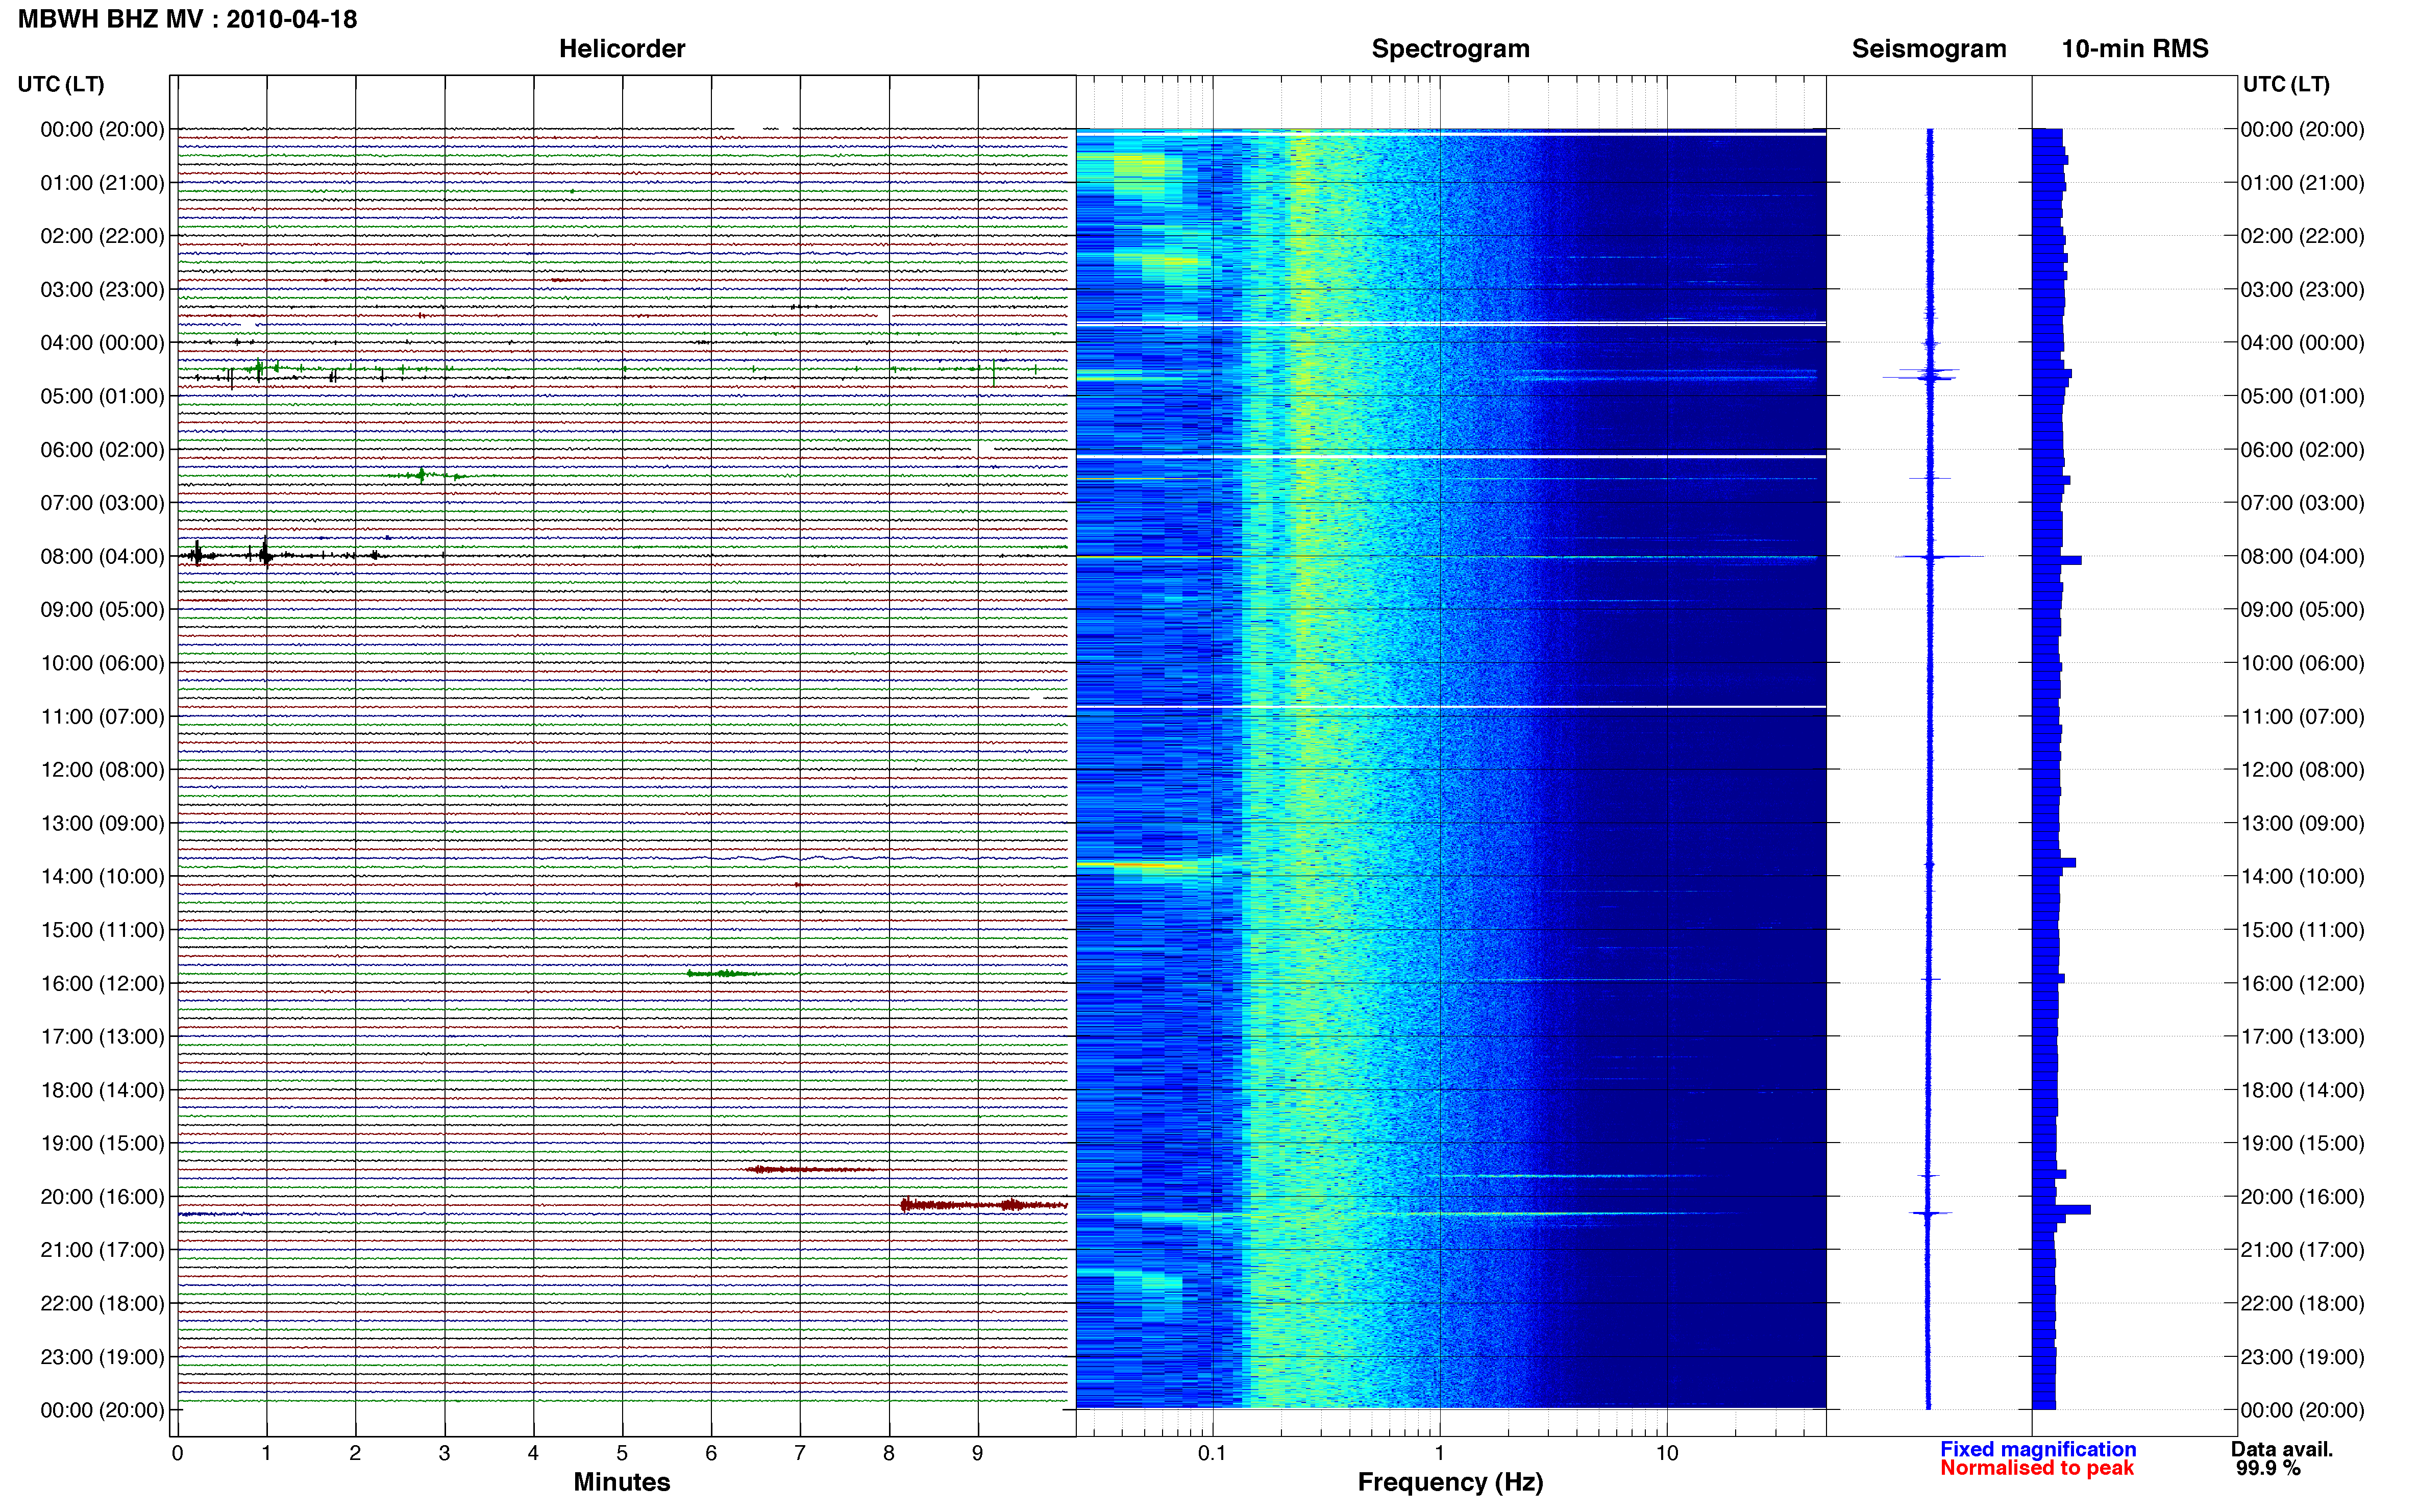Select the 04:00 (00:00) label beside the helicorder
The image size is (2419, 1512).
coord(102,343)
